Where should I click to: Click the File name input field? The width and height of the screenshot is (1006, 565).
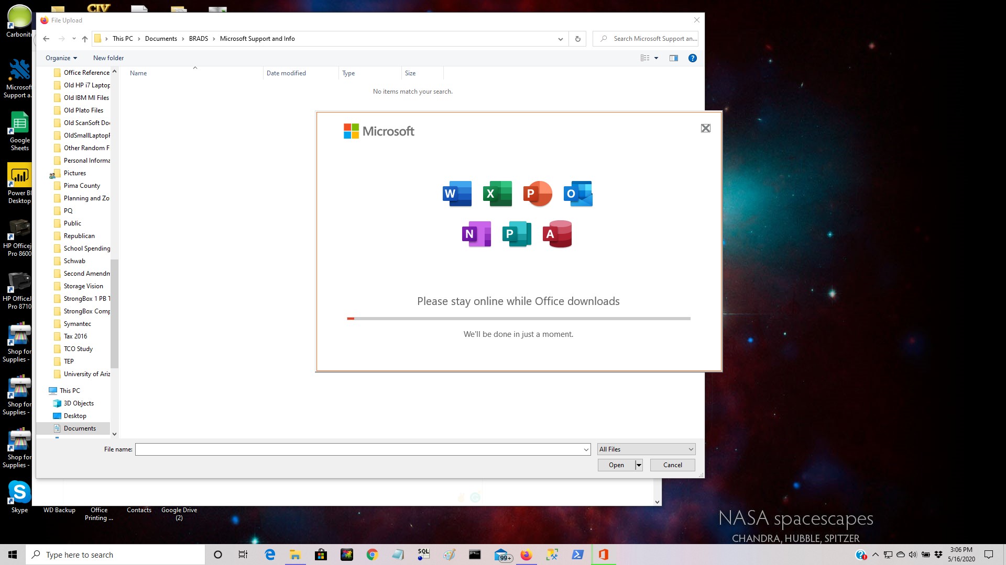click(x=359, y=449)
